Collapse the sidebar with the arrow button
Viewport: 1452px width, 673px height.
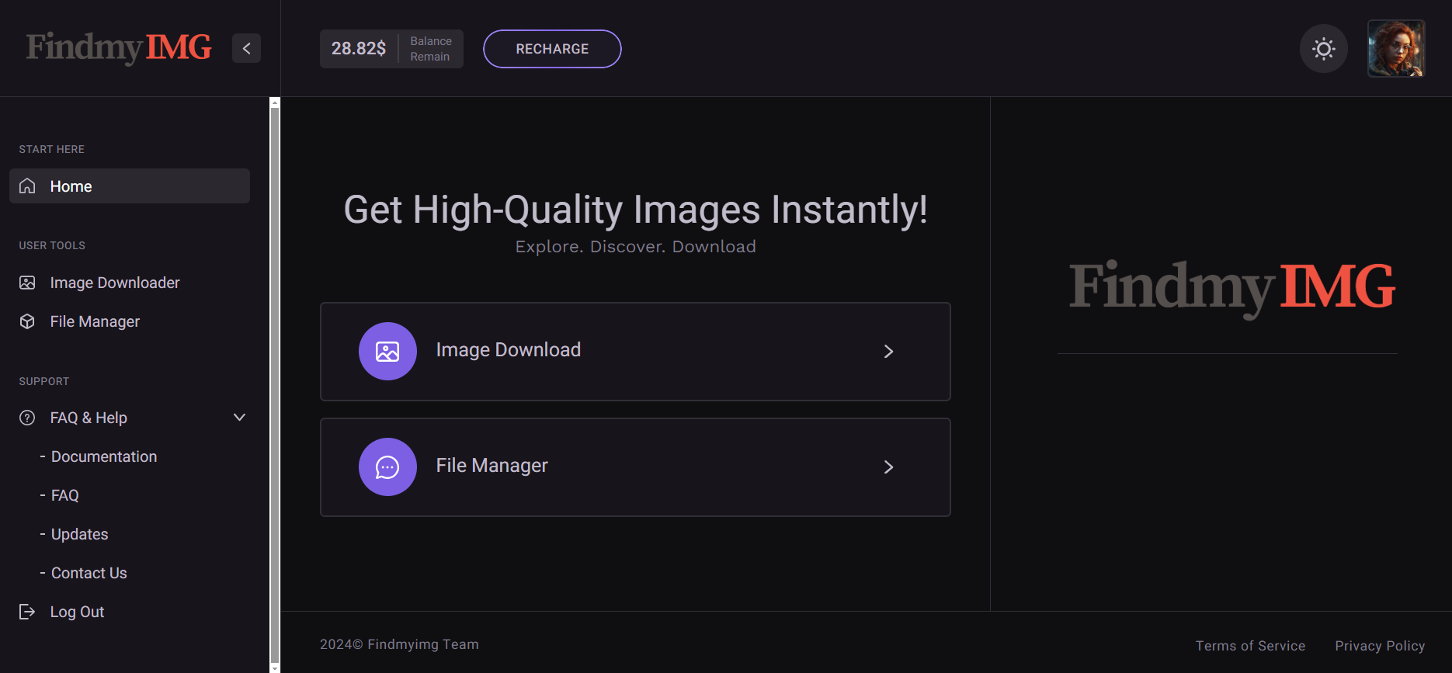(246, 48)
